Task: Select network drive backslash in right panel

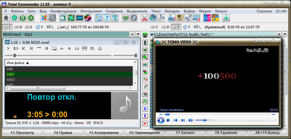Action: tap(198, 27)
